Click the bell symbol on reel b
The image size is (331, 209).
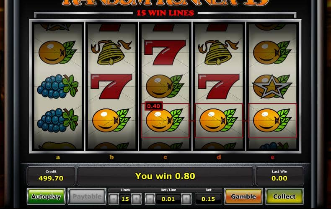[x=111, y=52]
